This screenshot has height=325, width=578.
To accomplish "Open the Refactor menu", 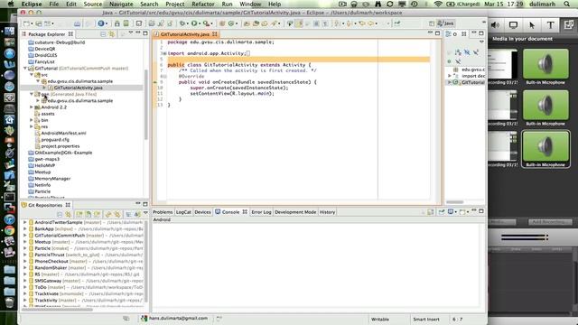I will [x=202, y=4].
